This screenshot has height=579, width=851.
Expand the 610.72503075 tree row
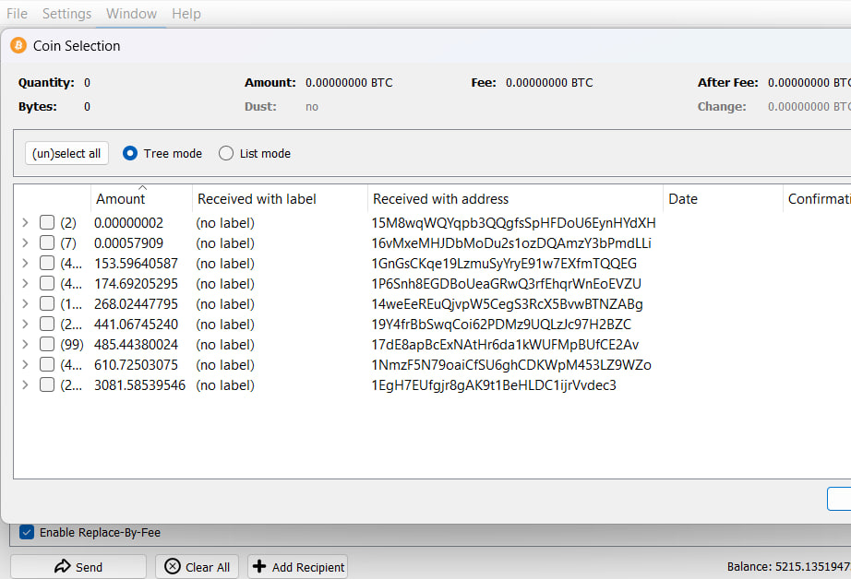[25, 364]
